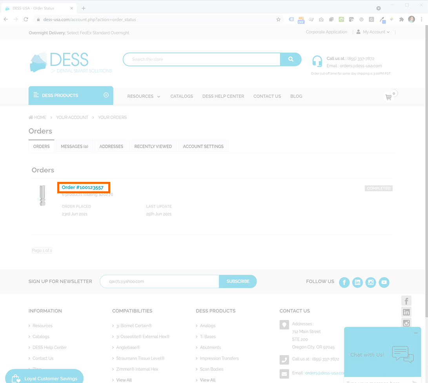Expand the DESS Products menu

coord(71,96)
